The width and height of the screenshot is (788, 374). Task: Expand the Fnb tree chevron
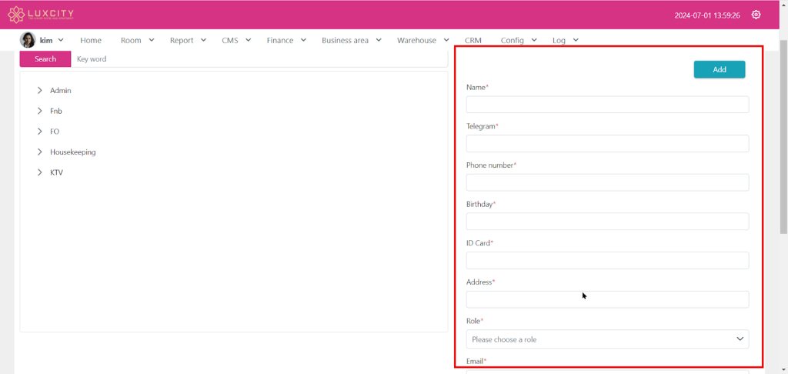(40, 111)
